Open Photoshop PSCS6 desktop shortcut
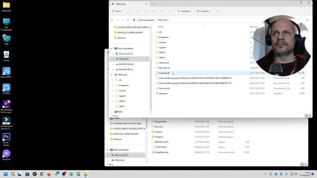The image size is (317, 178). [6, 139]
